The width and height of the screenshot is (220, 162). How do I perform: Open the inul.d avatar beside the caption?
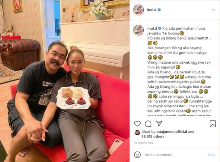click(139, 30)
